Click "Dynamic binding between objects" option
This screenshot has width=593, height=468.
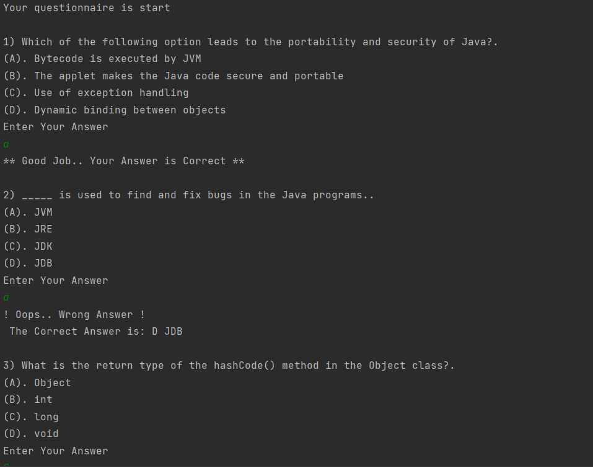click(x=115, y=110)
